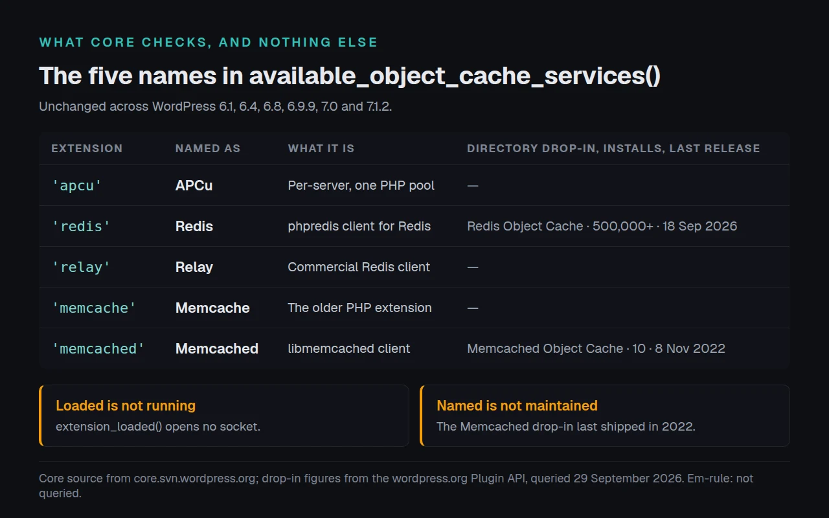829x518 pixels.
Task: Click 'Commercial Redis client' cell
Action: pyautogui.click(x=359, y=267)
